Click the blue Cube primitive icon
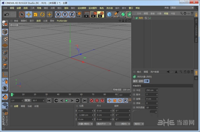This screenshot has width=200, height=132. pos(109,14)
